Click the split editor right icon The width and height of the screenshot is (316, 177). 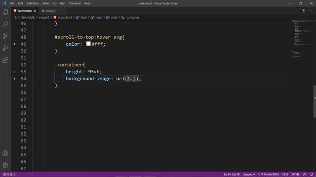pos(303,11)
